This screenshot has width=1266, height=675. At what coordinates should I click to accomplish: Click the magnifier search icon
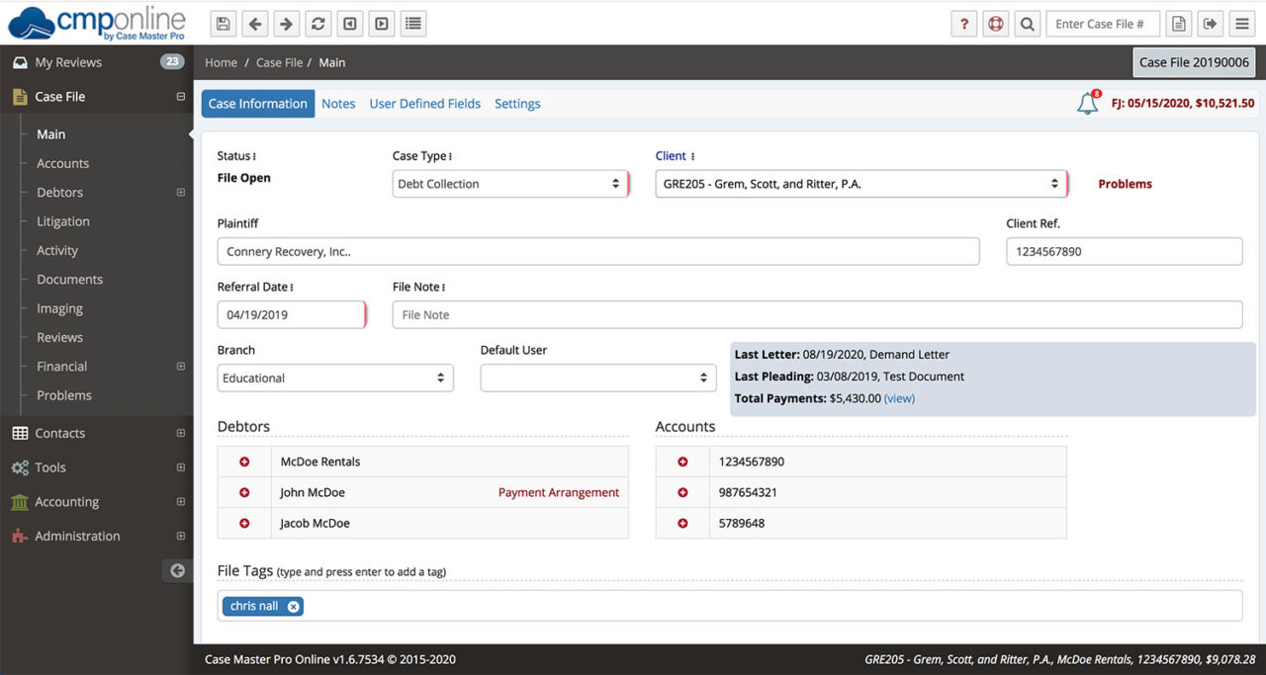(1028, 24)
